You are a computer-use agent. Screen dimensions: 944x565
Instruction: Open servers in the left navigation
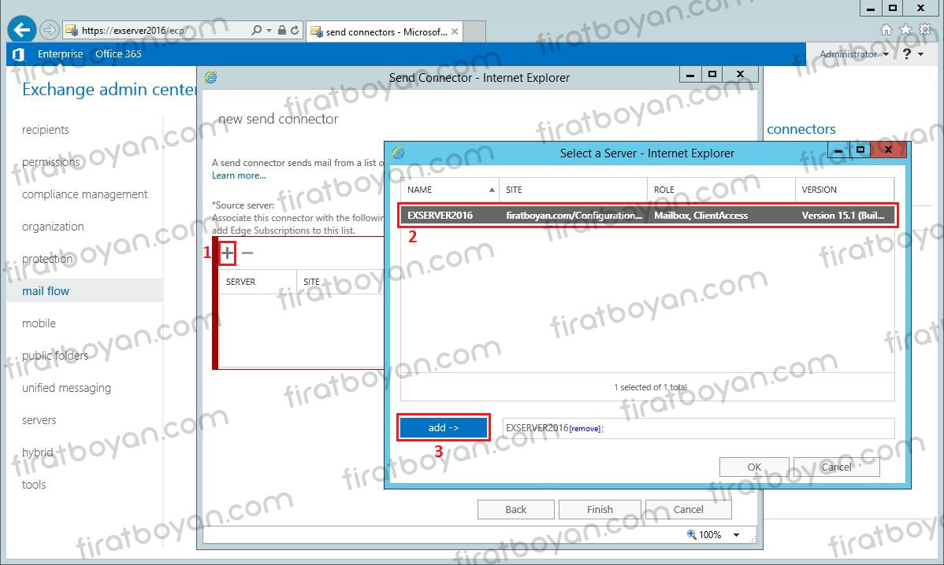39,420
